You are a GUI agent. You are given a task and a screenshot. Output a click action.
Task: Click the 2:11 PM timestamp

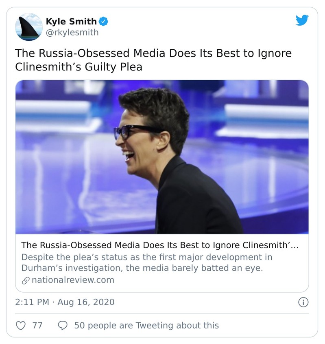click(31, 302)
